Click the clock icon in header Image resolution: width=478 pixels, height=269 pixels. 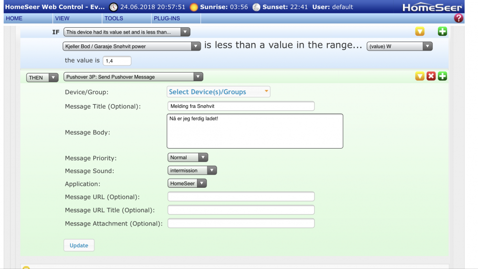pos(113,7)
